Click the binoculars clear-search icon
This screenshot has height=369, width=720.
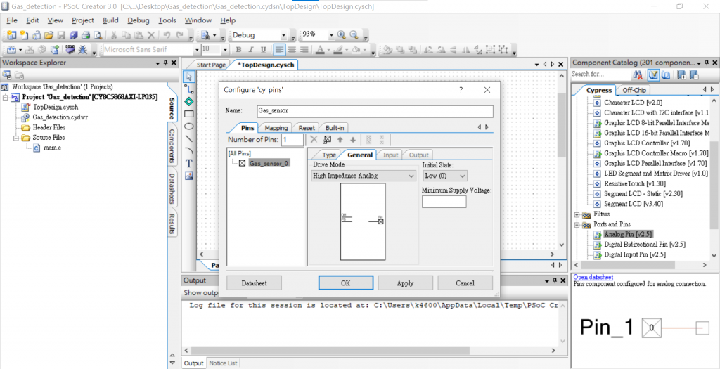click(x=638, y=75)
